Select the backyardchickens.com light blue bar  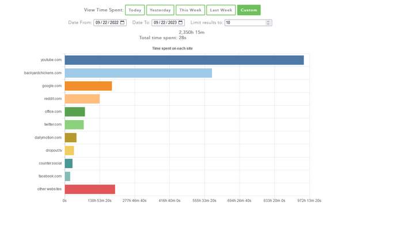(x=138, y=73)
